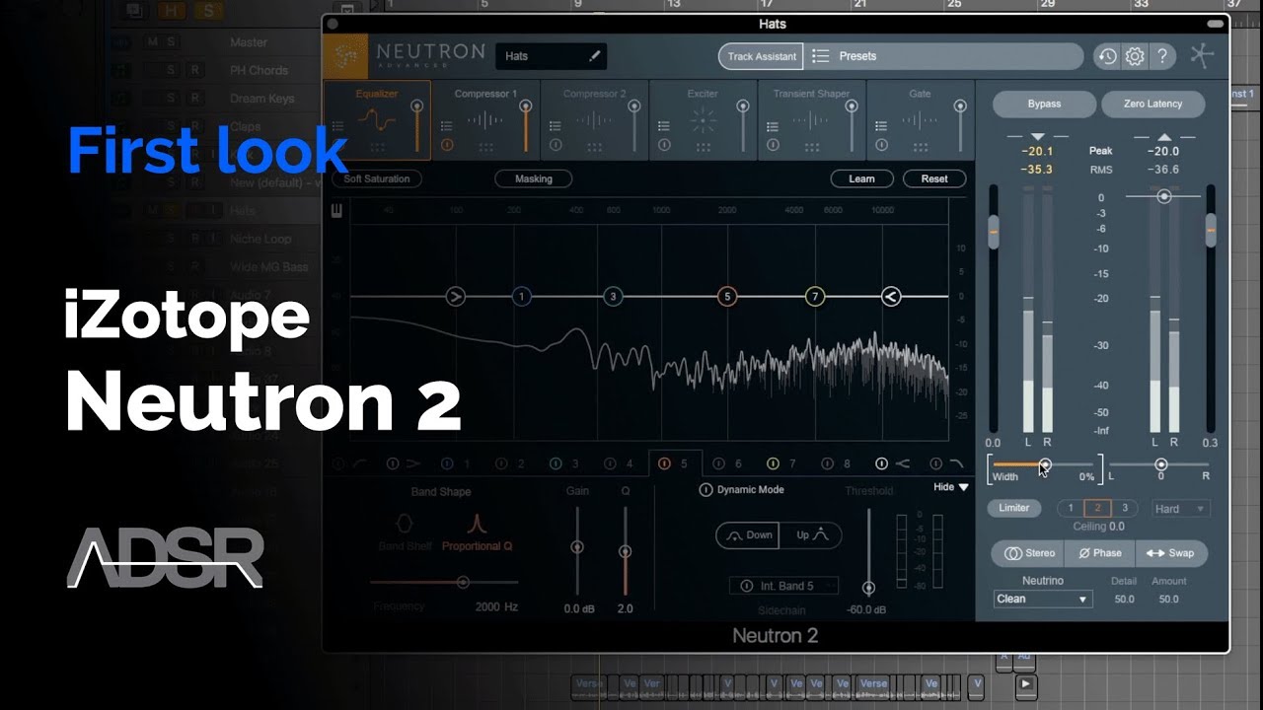Toggle Gate module power button

click(x=881, y=145)
